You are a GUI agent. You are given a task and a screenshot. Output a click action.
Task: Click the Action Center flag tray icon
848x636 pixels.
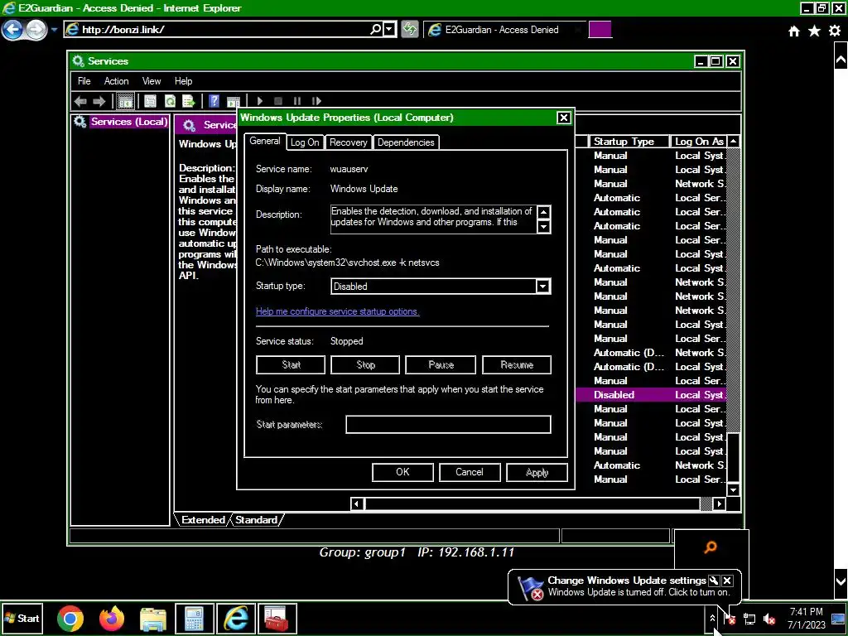(730, 619)
